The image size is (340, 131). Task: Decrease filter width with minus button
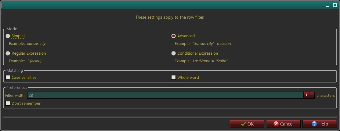(312, 95)
